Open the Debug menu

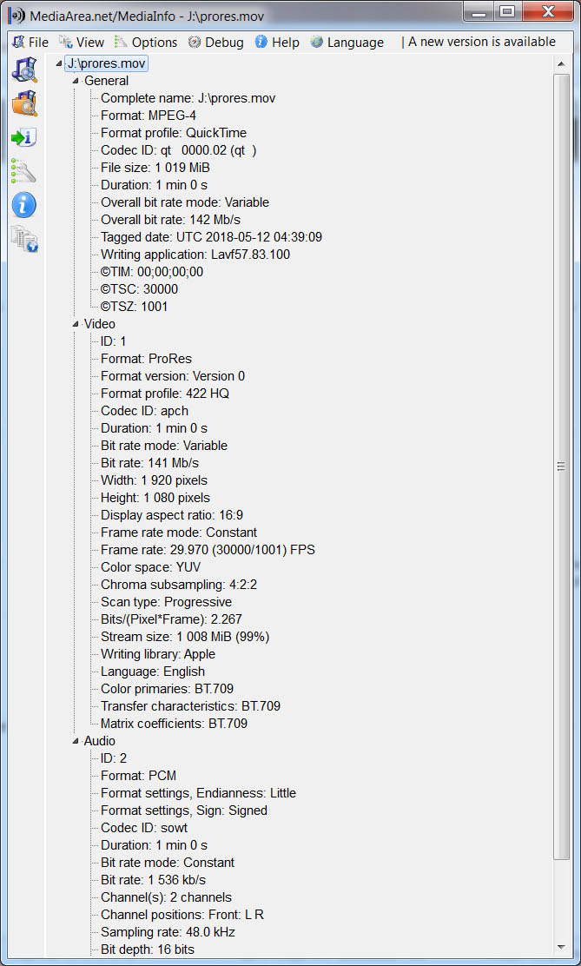(215, 42)
